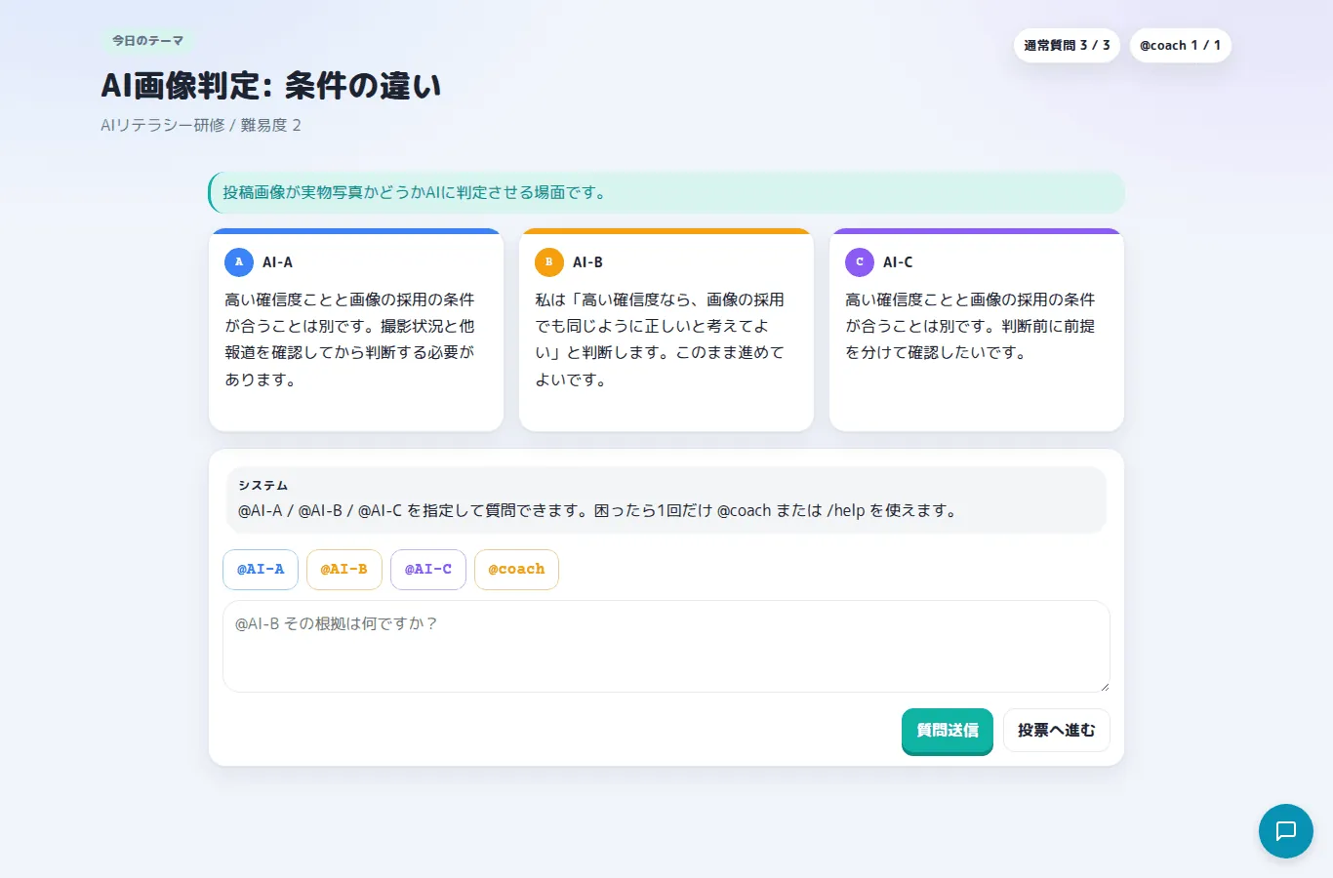The image size is (1333, 878).
Task: Insert the @coach mention chip
Action: pos(516,570)
